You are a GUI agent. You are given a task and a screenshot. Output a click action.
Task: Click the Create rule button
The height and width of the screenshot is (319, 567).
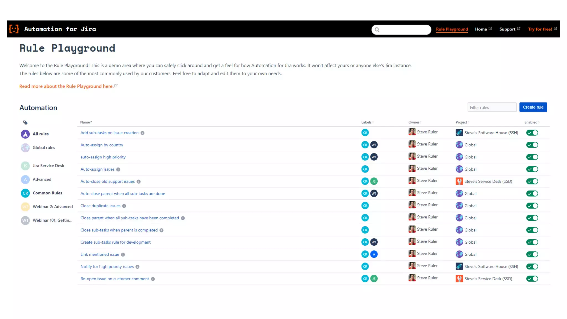tap(533, 107)
